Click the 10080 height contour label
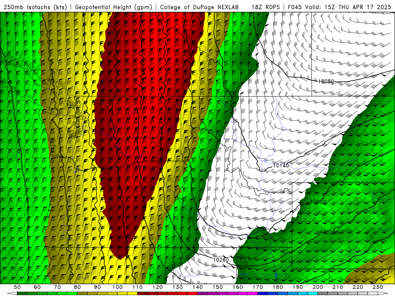 pyautogui.click(x=326, y=81)
